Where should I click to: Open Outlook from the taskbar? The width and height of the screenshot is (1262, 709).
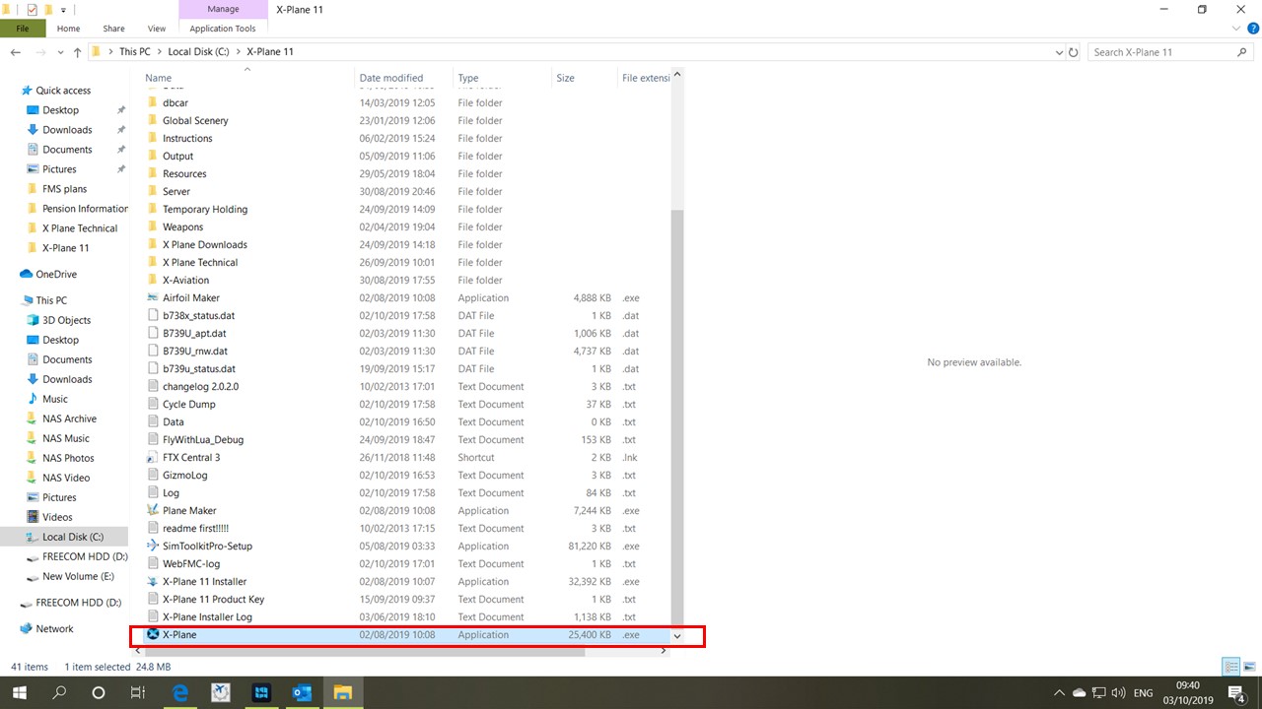pyautogui.click(x=302, y=692)
